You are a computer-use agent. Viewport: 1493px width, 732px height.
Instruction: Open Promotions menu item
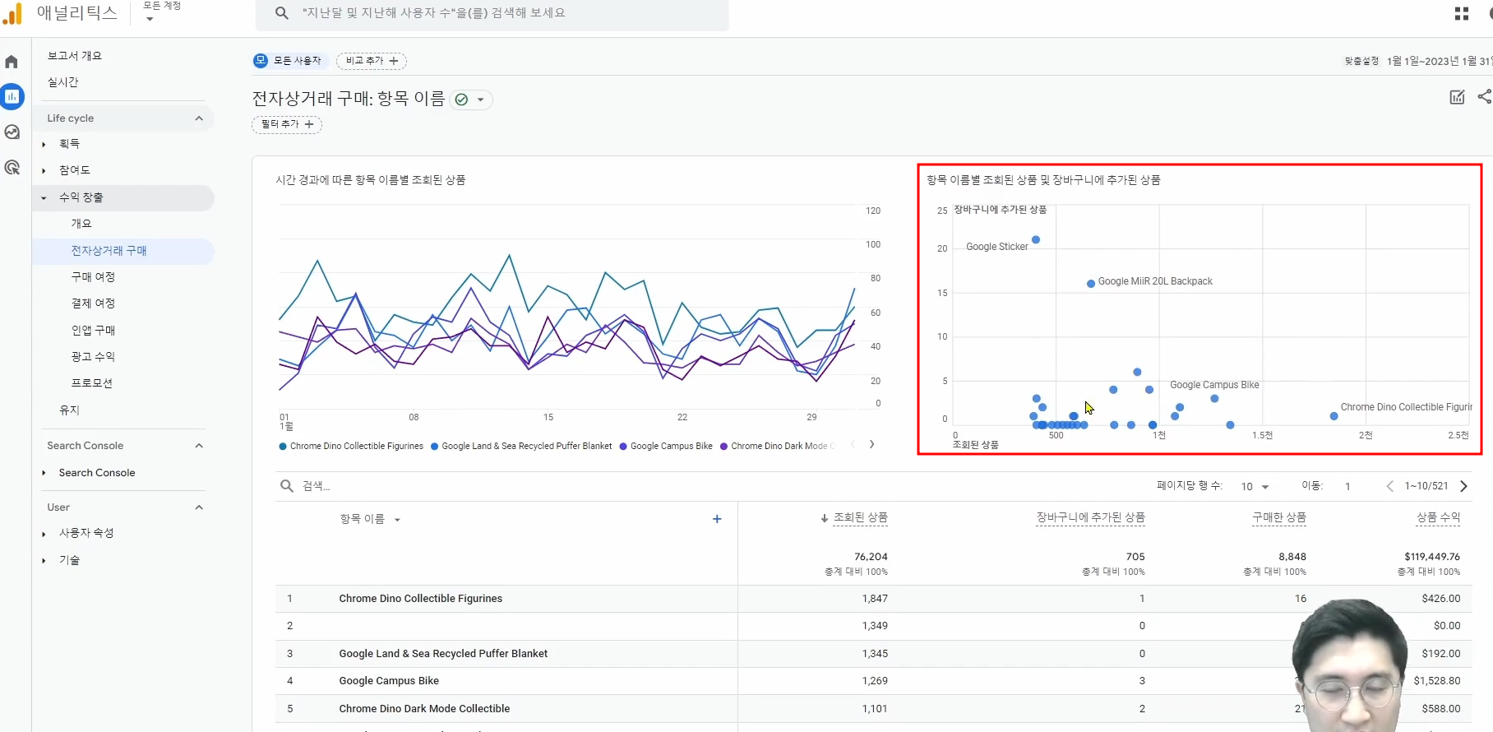pyautogui.click(x=91, y=383)
